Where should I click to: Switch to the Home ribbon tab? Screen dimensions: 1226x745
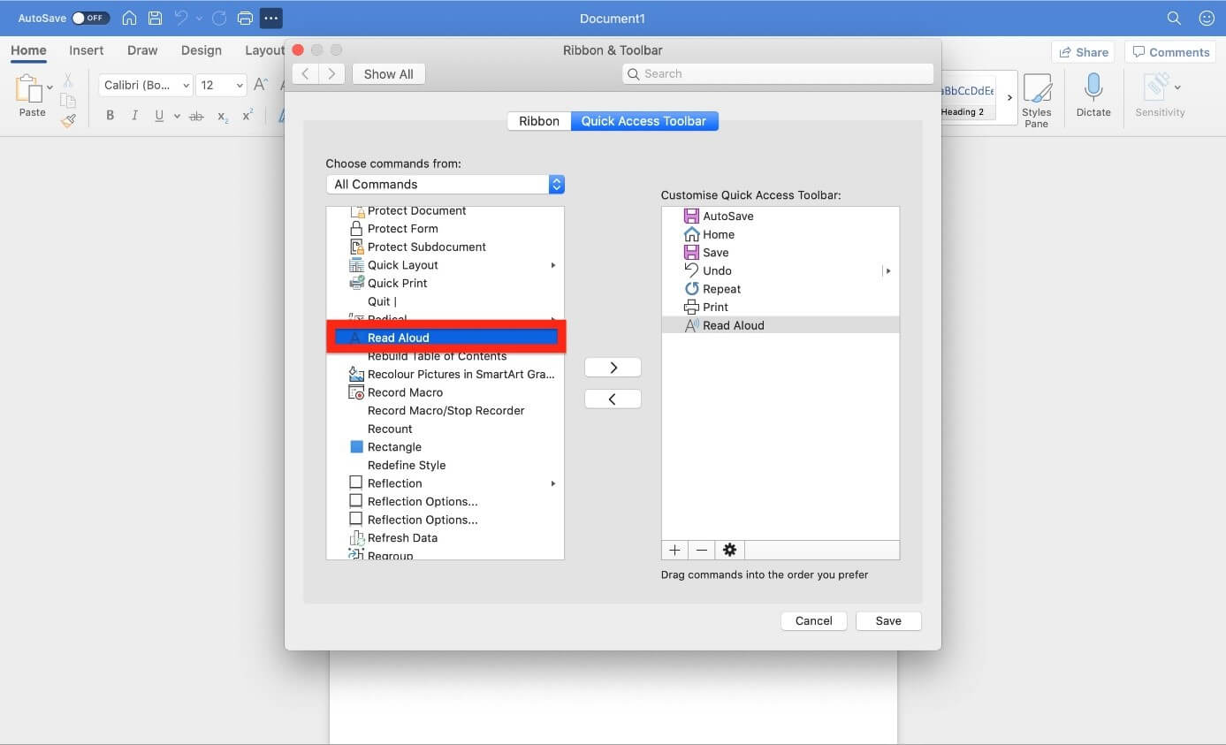(x=28, y=50)
